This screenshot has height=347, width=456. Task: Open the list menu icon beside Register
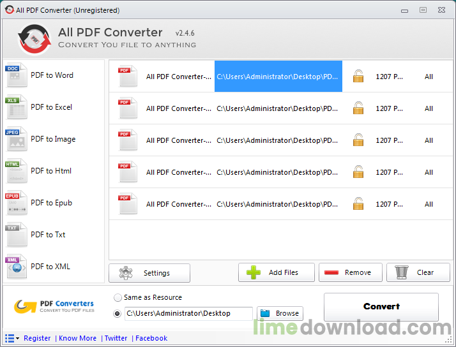(x=12, y=338)
